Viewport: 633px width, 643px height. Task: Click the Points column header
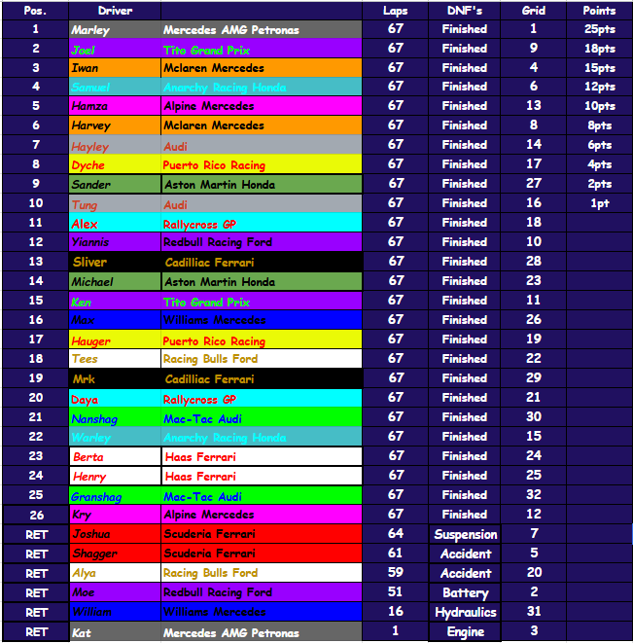pyautogui.click(x=599, y=11)
